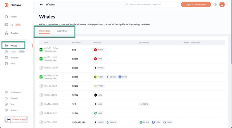
Task: Select Whales in the sidebar
Action: point(13,45)
